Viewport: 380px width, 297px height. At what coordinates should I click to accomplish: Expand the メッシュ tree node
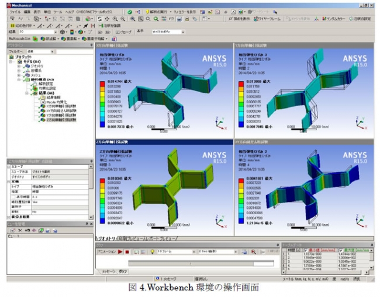point(19,75)
